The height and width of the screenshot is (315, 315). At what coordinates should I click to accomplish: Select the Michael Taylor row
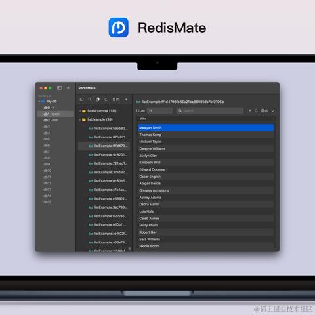click(x=205, y=142)
